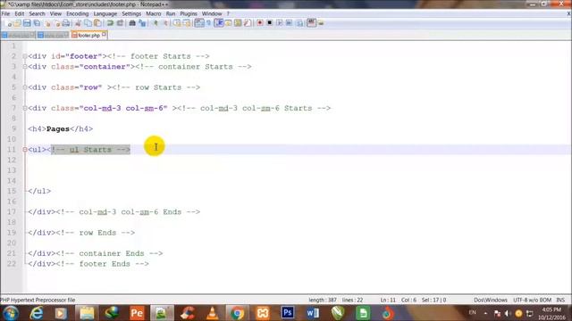This screenshot has width=572, height=321.
Task: Open the Run menu
Action: (x=171, y=14)
